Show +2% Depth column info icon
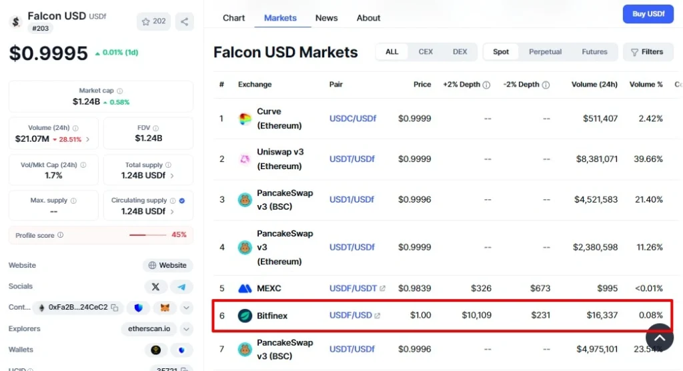 pyautogui.click(x=486, y=85)
